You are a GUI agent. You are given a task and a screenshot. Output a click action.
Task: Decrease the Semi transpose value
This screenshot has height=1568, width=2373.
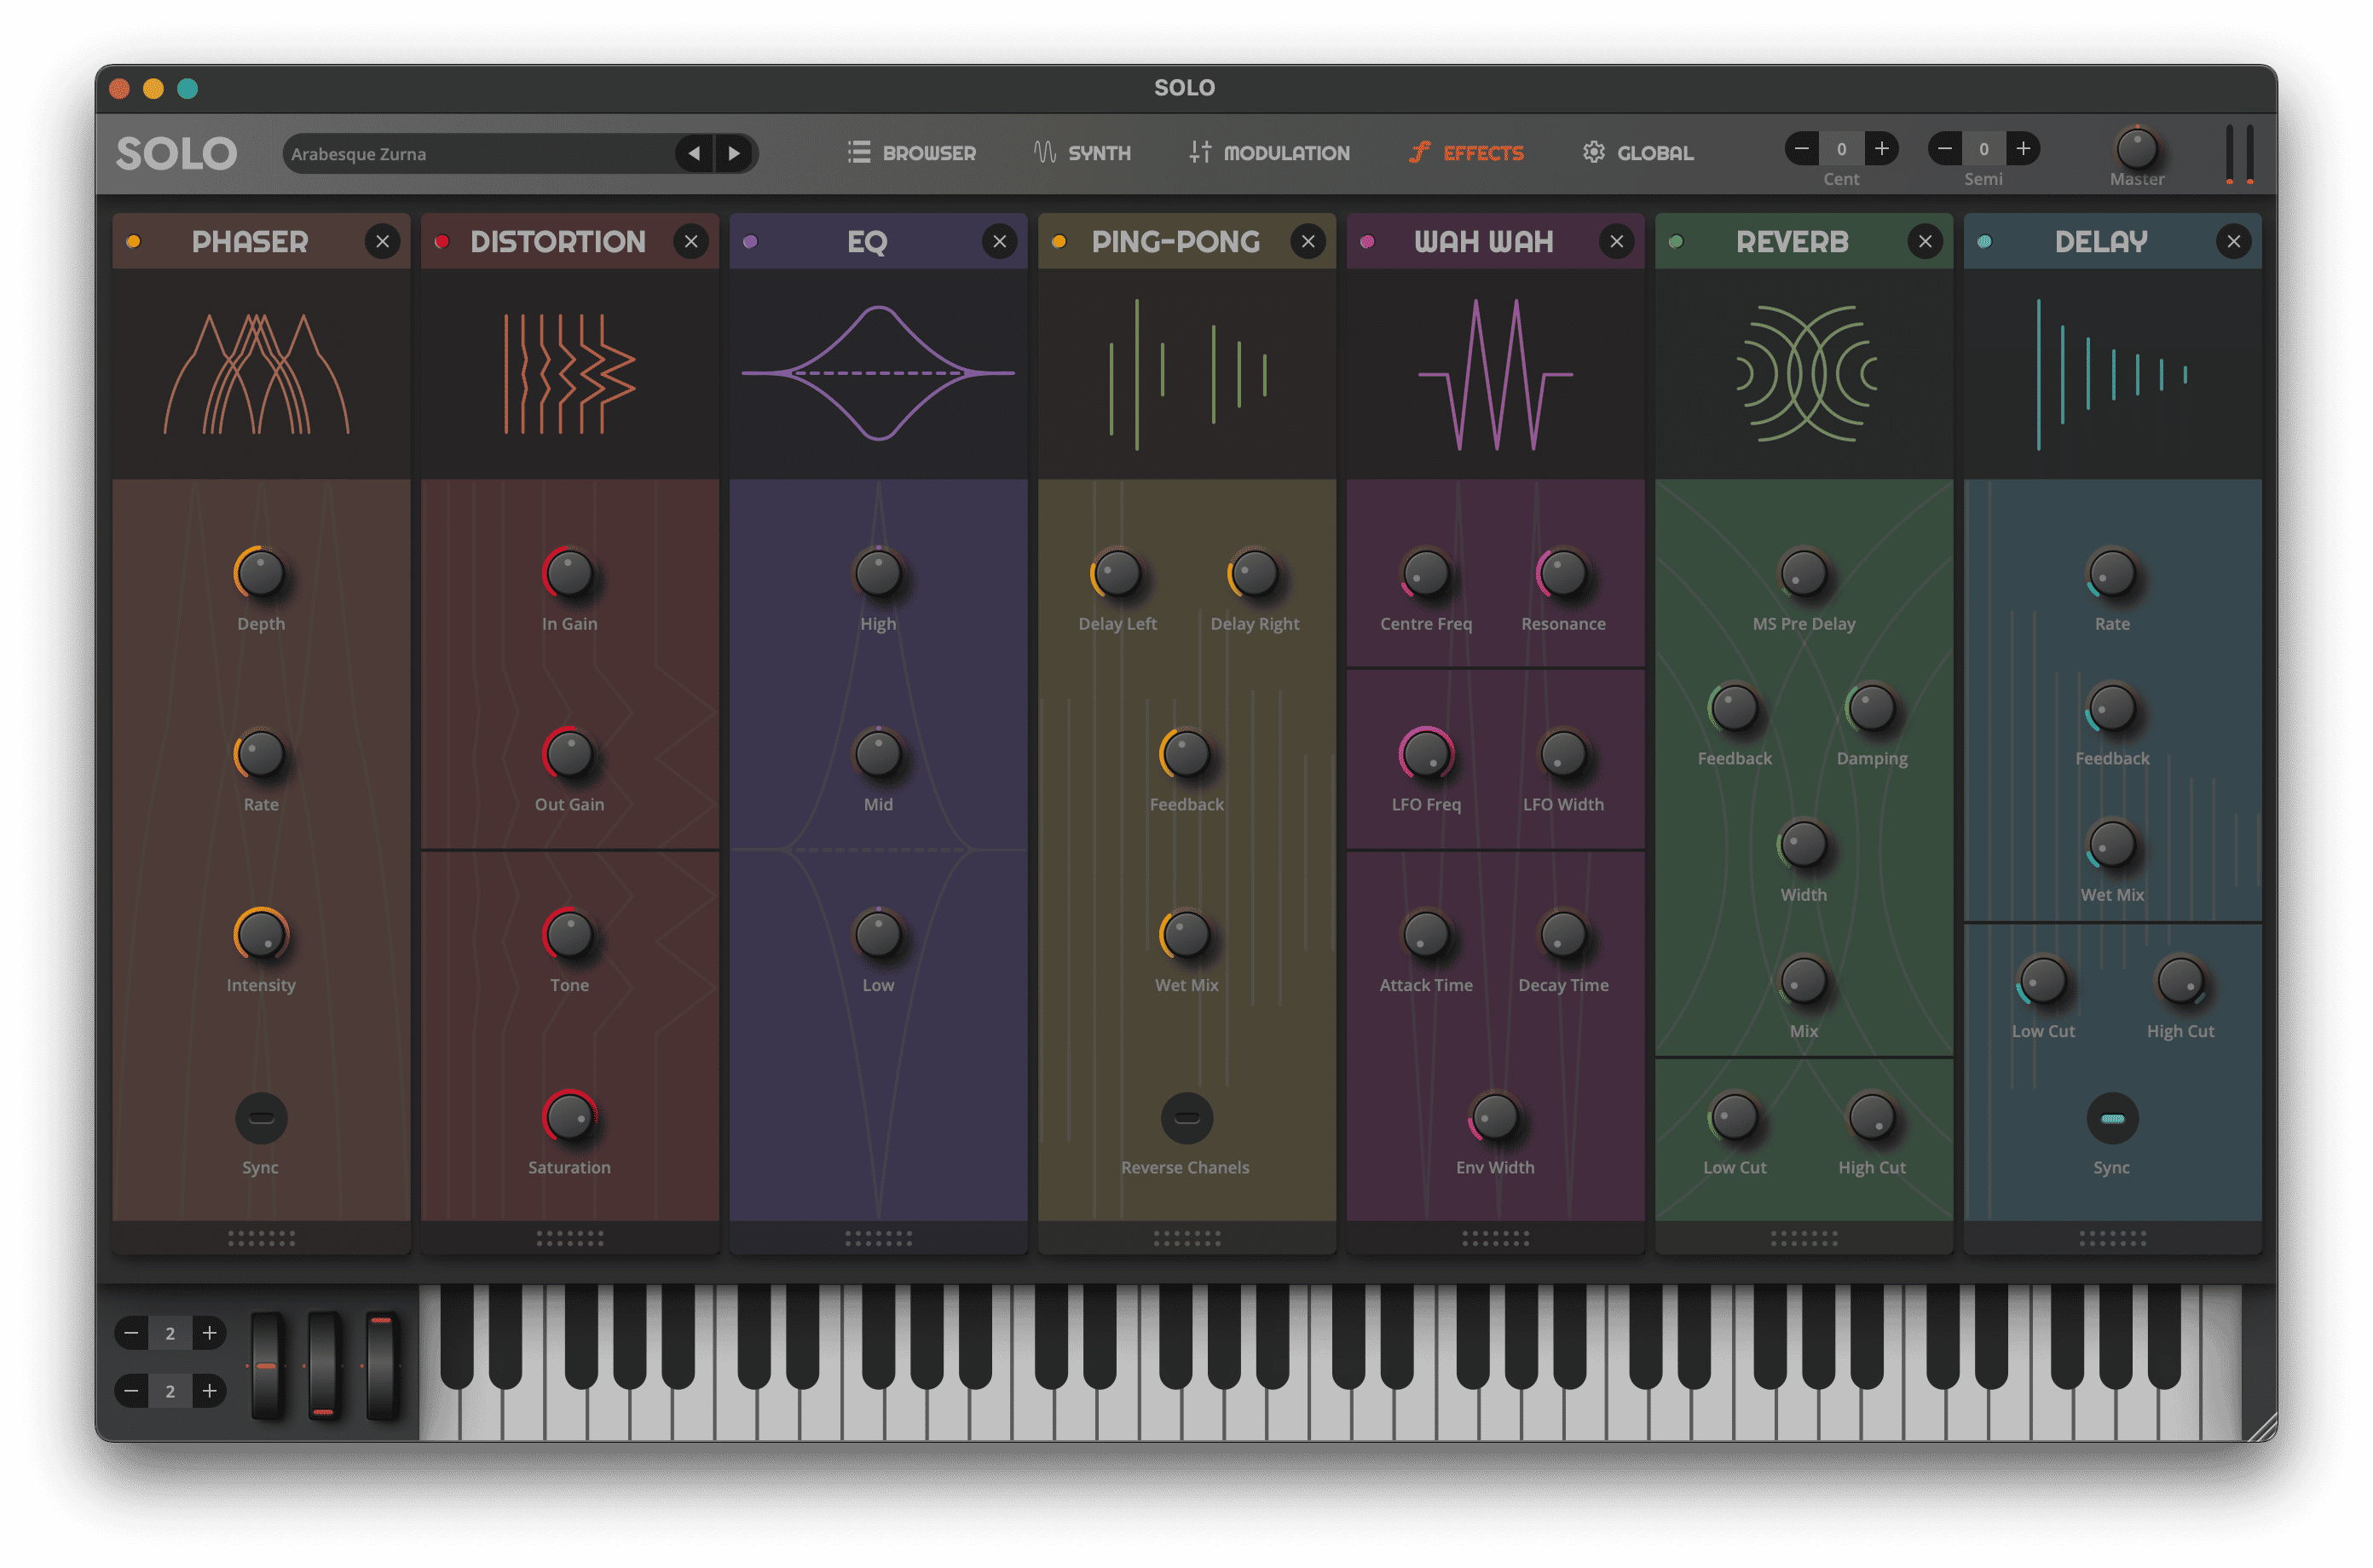pyautogui.click(x=1944, y=149)
